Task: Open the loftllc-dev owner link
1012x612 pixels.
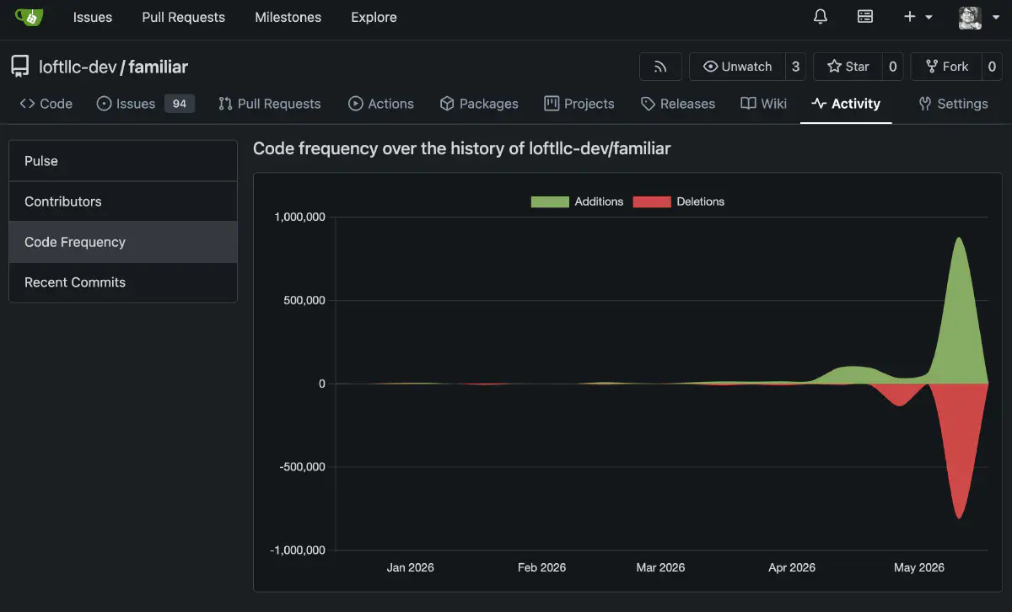Action: [x=78, y=67]
